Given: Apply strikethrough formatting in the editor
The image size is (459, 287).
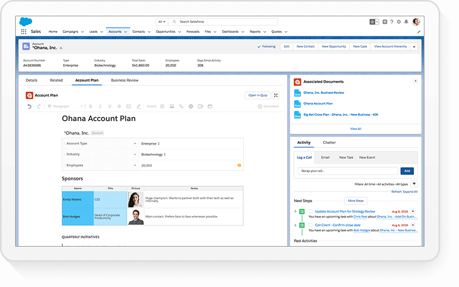Looking at the screenshot, I should [x=119, y=107].
